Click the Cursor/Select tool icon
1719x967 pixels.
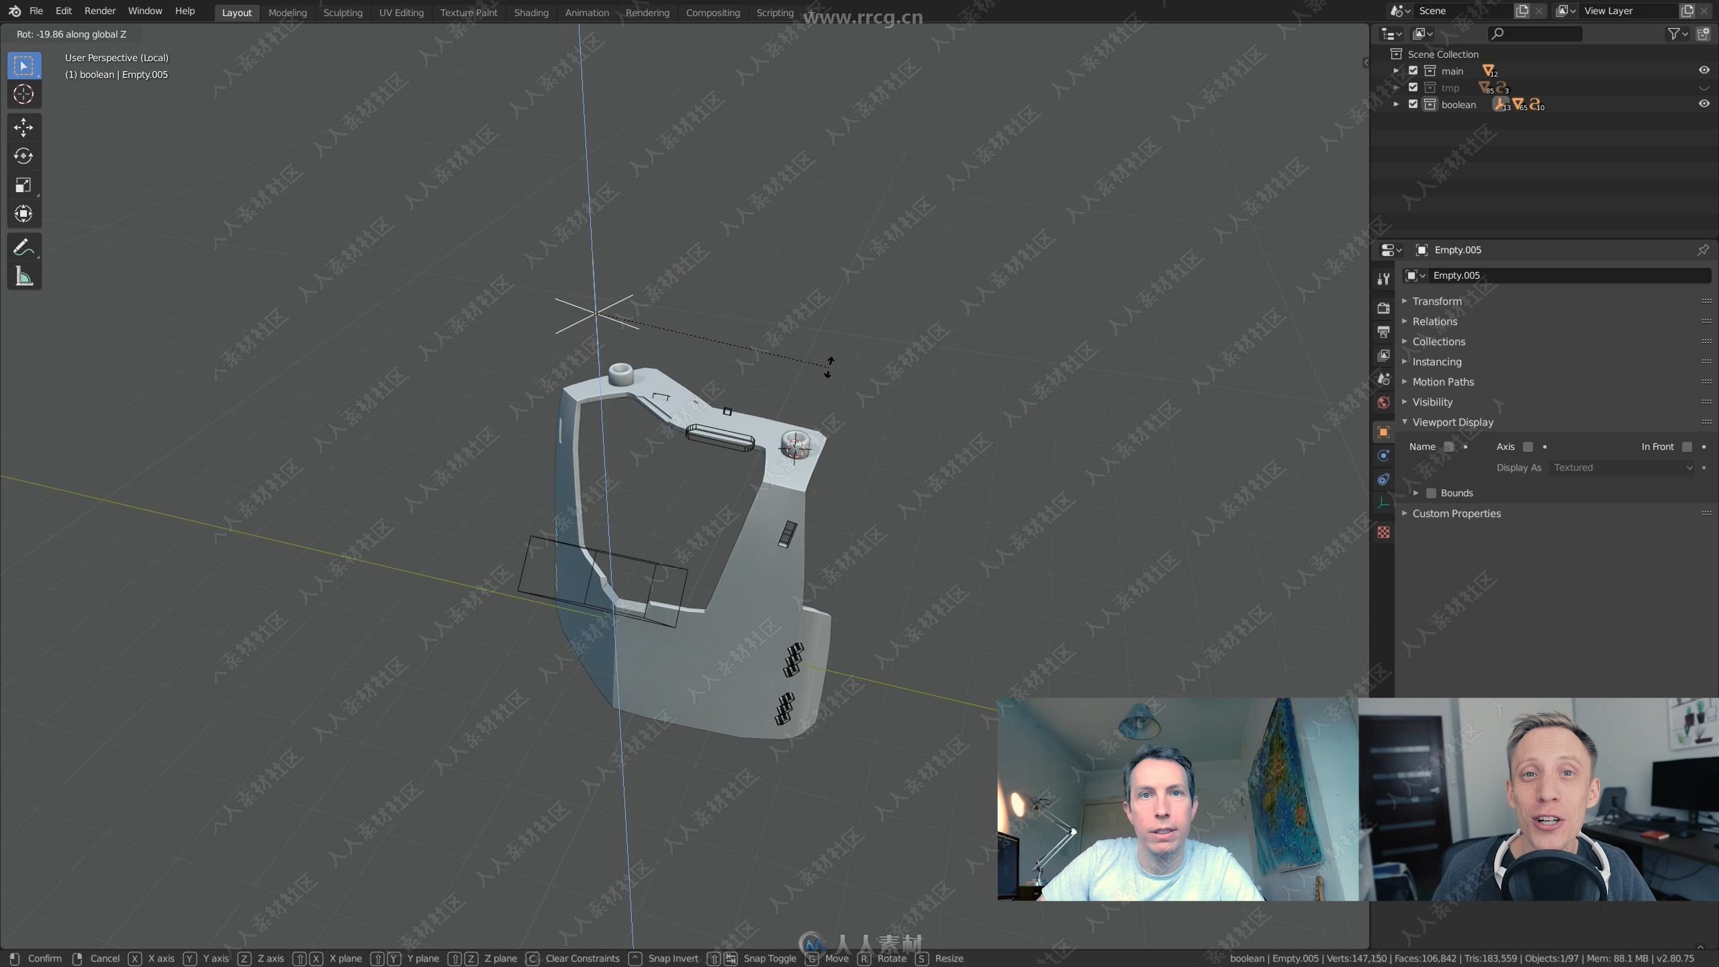pyautogui.click(x=22, y=64)
